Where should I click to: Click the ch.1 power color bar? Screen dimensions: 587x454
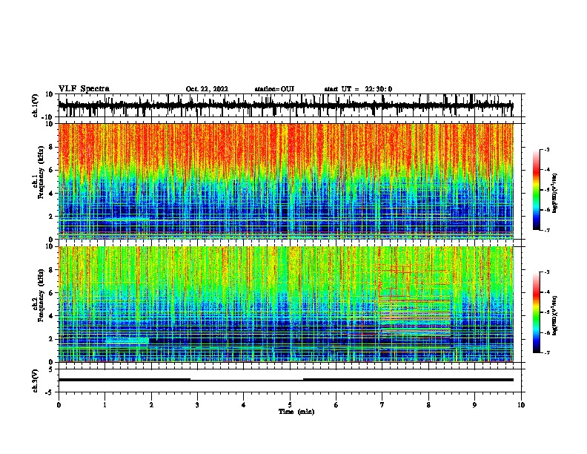537,190
